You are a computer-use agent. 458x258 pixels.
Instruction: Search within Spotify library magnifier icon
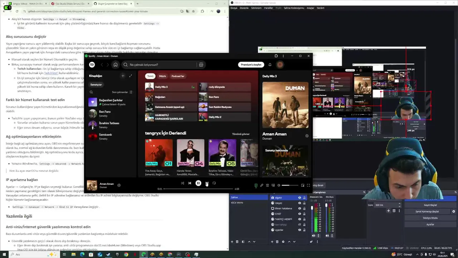point(91,92)
